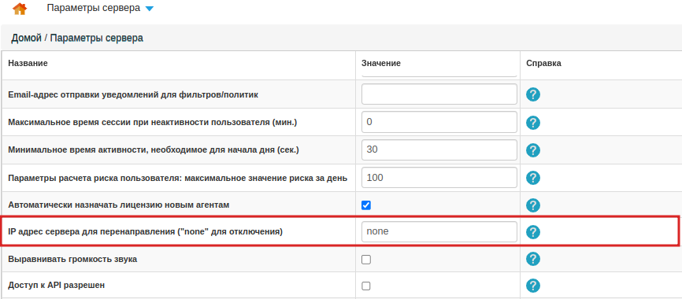
Task: Focus the notification email address field
Action: tap(439, 94)
